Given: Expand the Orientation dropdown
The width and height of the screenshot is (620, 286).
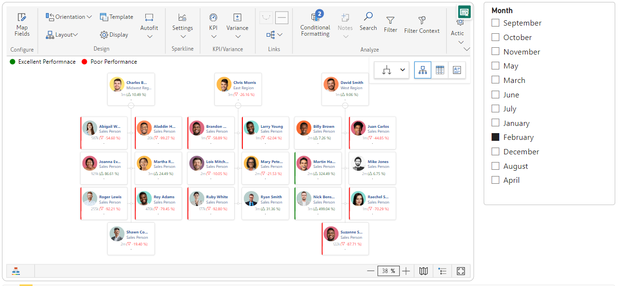Looking at the screenshot, I should [x=69, y=17].
